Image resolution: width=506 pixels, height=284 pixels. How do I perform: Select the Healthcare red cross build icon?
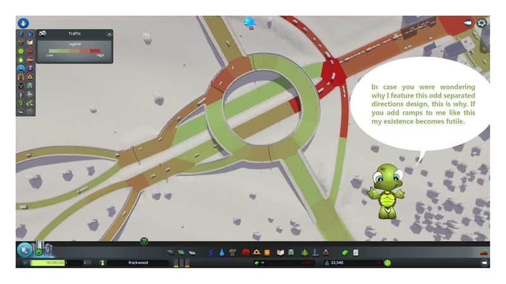[245, 252]
